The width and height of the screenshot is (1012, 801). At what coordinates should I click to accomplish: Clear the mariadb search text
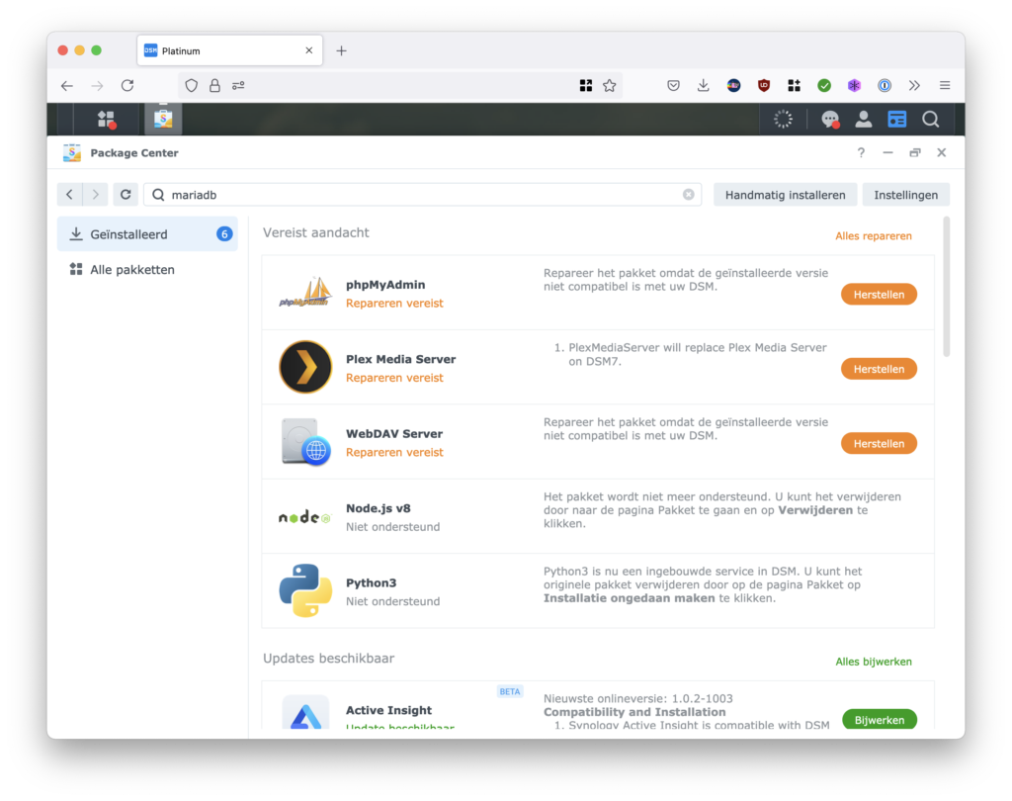[x=689, y=195]
